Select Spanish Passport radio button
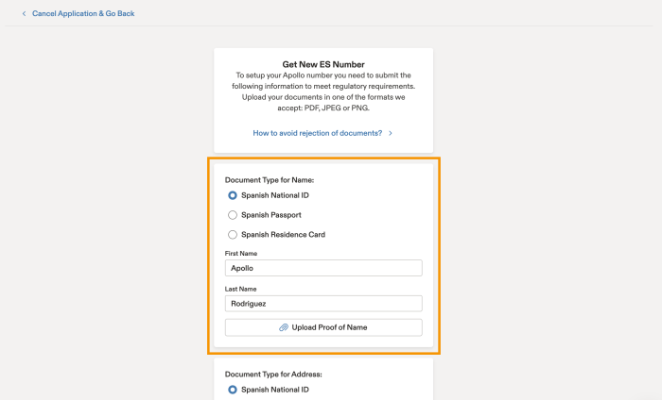The image size is (662, 400). (x=233, y=215)
